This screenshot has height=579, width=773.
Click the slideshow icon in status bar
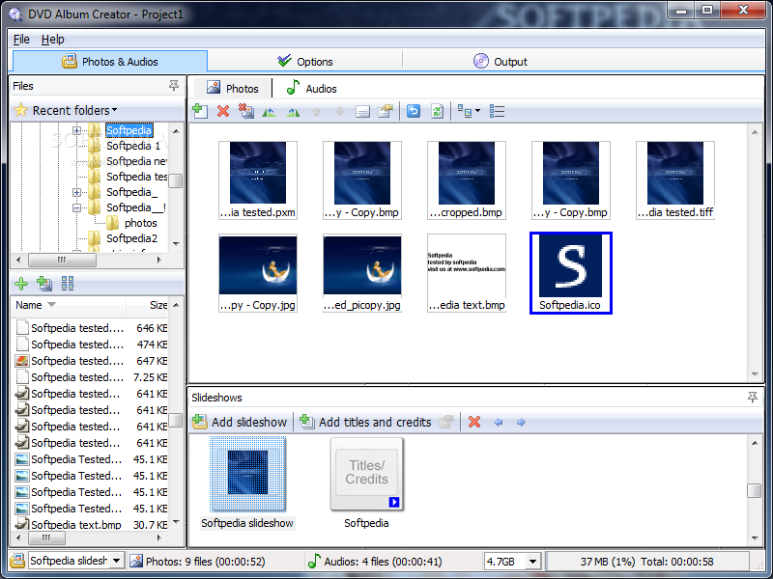(x=17, y=561)
